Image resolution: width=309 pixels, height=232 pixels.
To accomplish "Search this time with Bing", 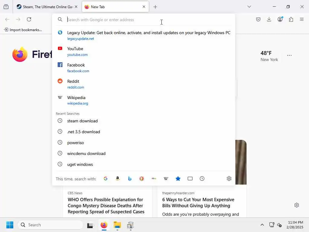I will click(x=130, y=179).
